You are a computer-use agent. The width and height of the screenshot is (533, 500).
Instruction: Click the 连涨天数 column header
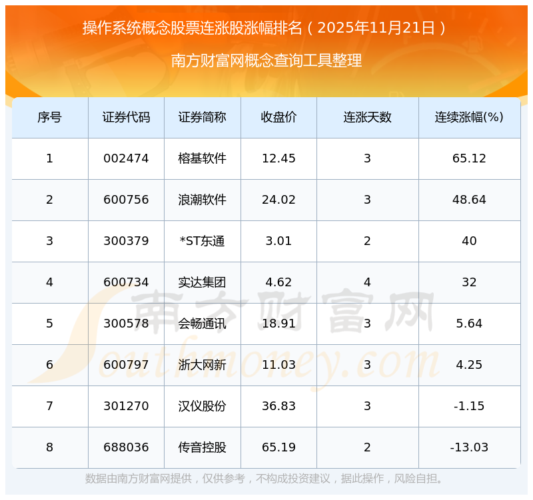point(367,117)
